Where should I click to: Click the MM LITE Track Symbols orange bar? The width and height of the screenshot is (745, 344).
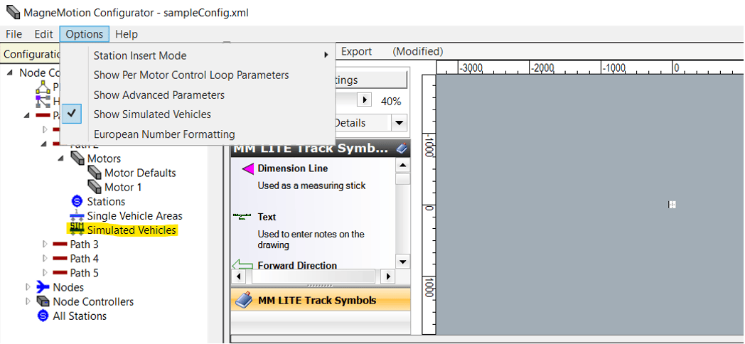click(320, 300)
